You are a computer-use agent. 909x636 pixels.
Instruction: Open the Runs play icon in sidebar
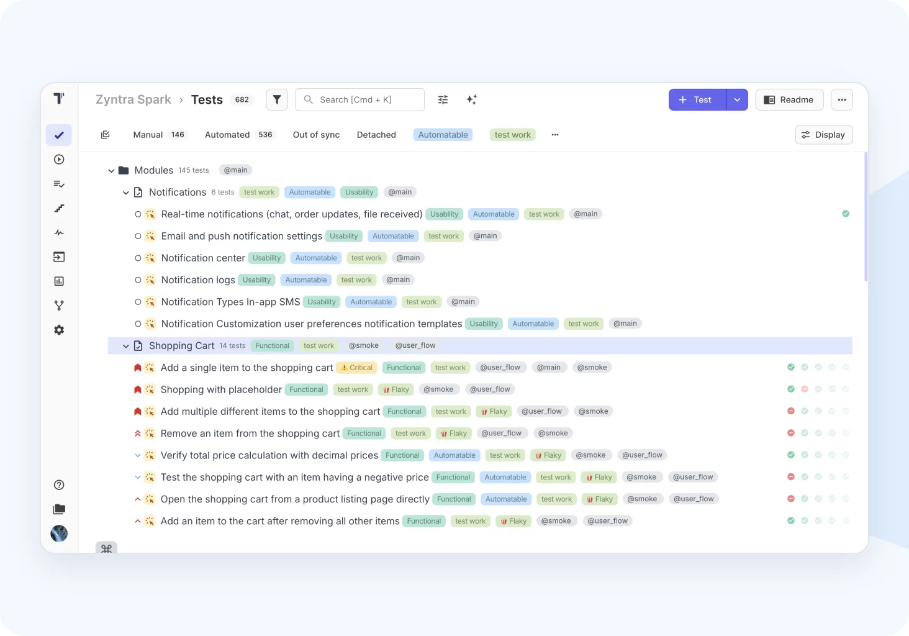point(59,160)
